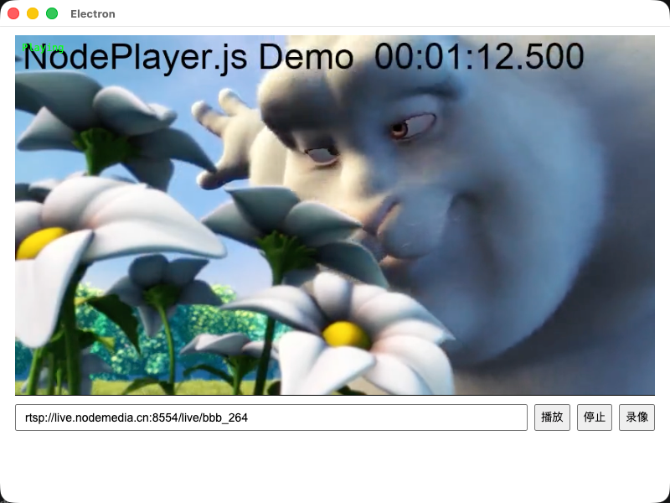Focus the rtsp stream URL input field

[271, 417]
